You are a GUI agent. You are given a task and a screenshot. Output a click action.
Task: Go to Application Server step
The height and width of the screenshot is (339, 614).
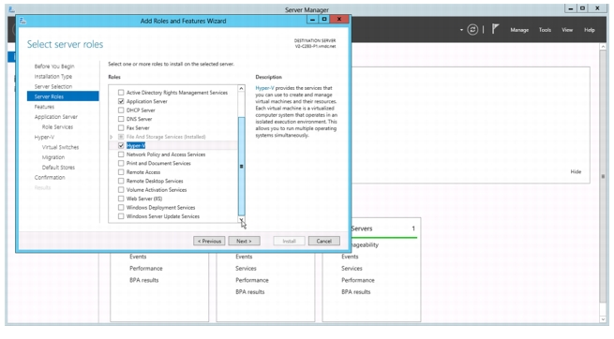(55, 117)
